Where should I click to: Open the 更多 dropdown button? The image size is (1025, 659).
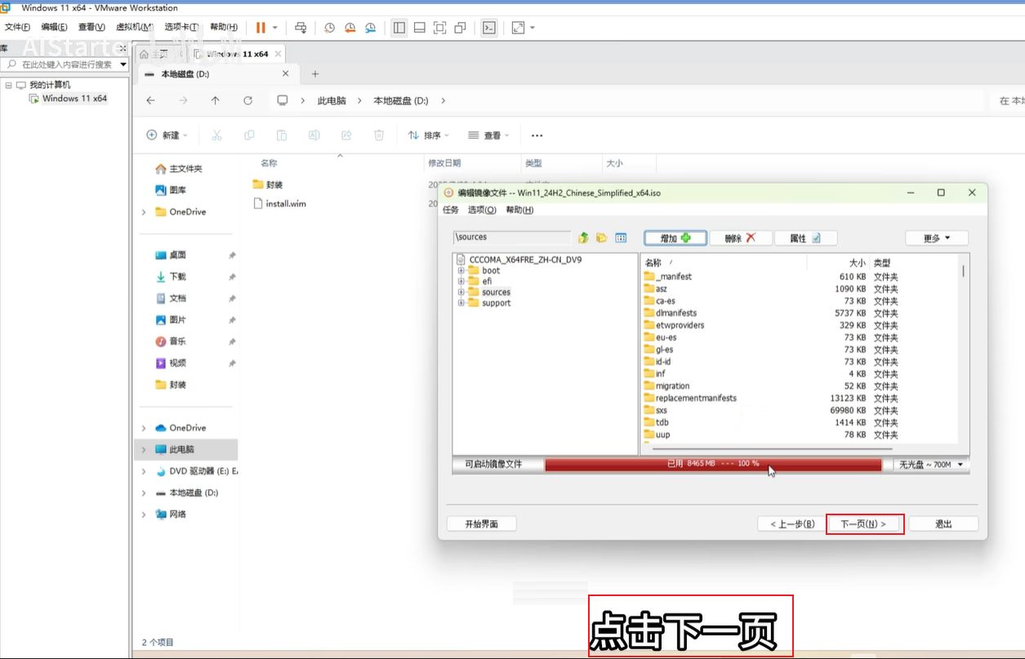point(936,238)
